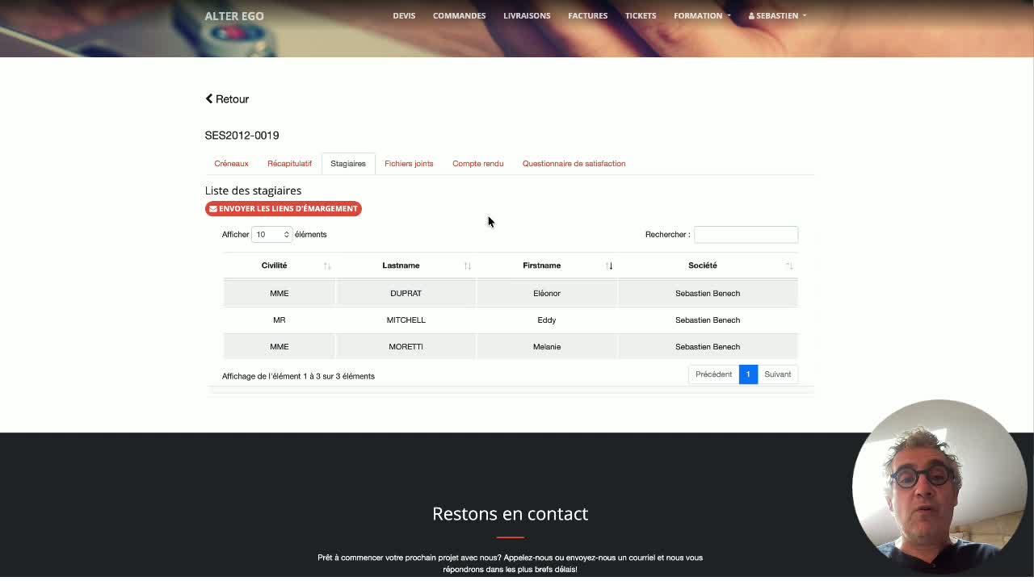Show the Questionnaire de satisfaction tab

coord(574,163)
